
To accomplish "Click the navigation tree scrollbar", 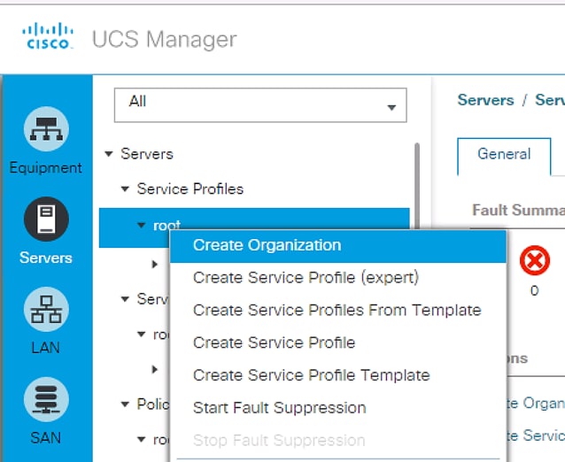I will click(417, 186).
